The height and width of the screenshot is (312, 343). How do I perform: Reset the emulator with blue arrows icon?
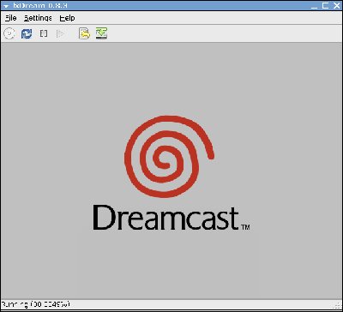[27, 33]
